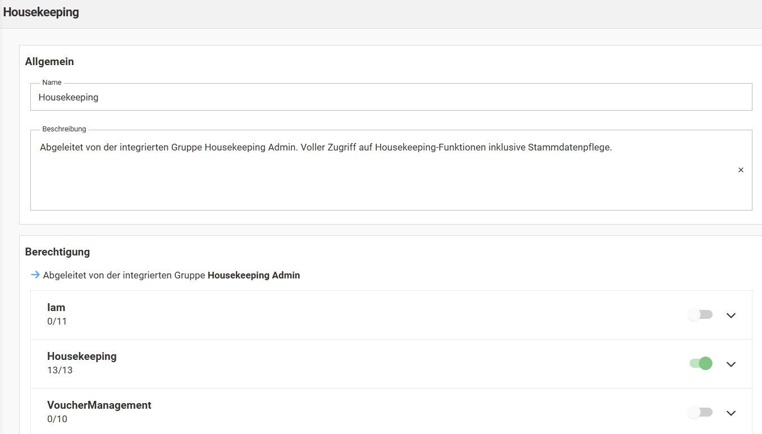Click the Berechtigung section heading
This screenshot has width=762, height=434.
[57, 252]
